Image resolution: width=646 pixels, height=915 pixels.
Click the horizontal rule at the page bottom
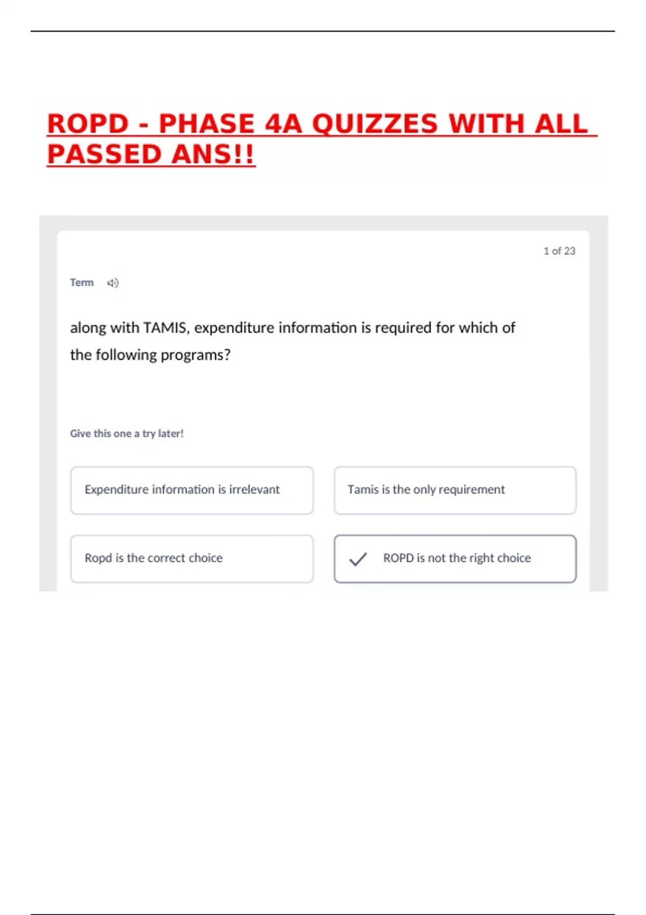click(322, 913)
